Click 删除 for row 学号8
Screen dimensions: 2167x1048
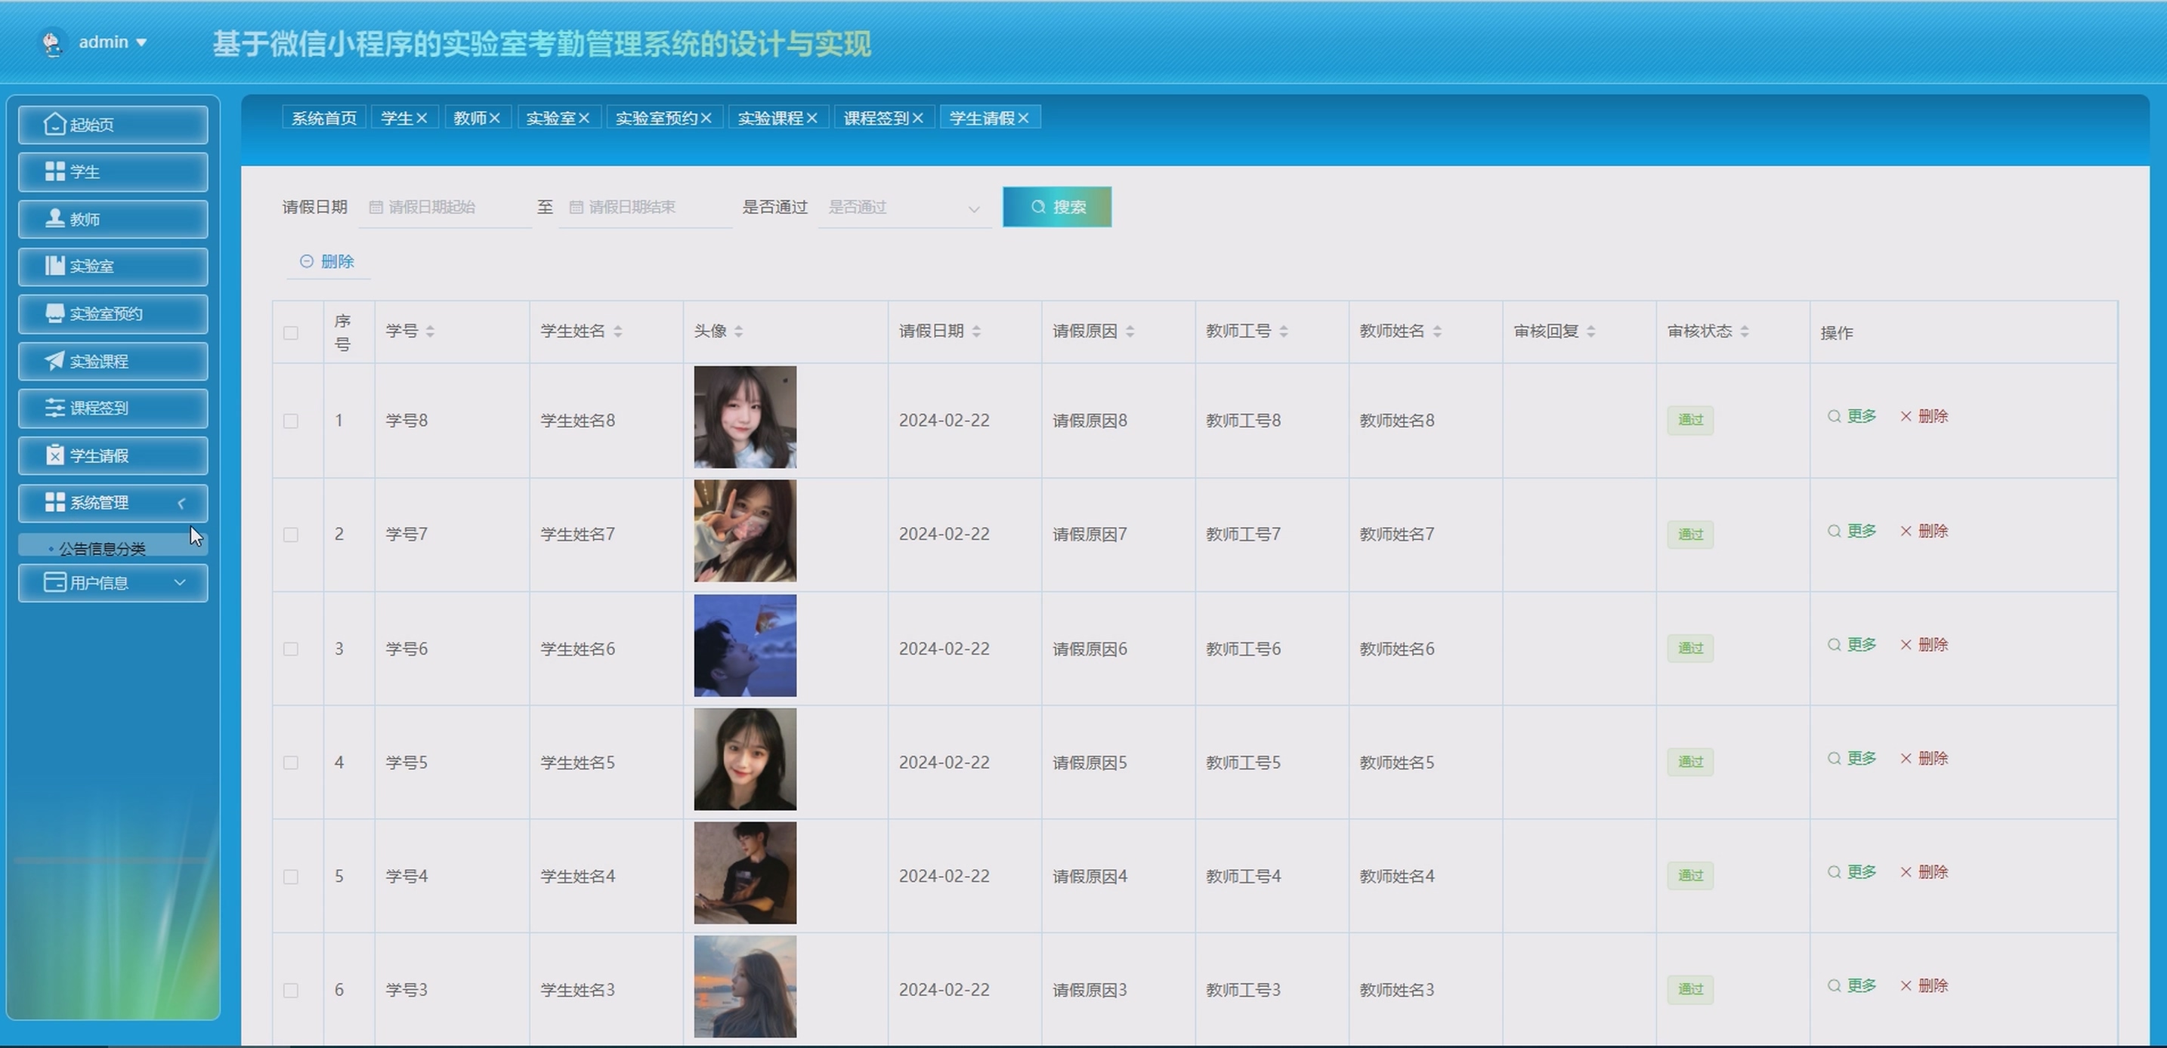point(1924,416)
